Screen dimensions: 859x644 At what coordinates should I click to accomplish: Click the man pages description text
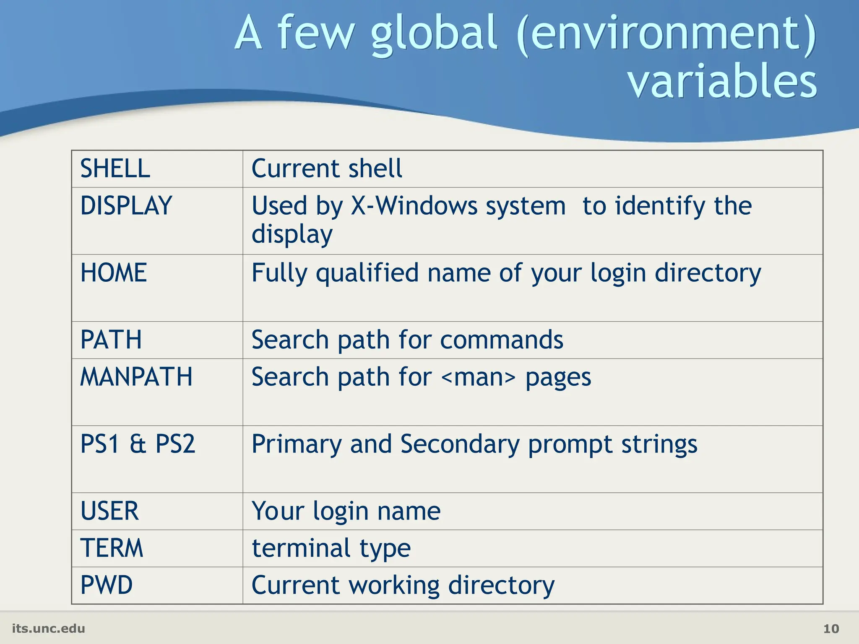point(421,377)
